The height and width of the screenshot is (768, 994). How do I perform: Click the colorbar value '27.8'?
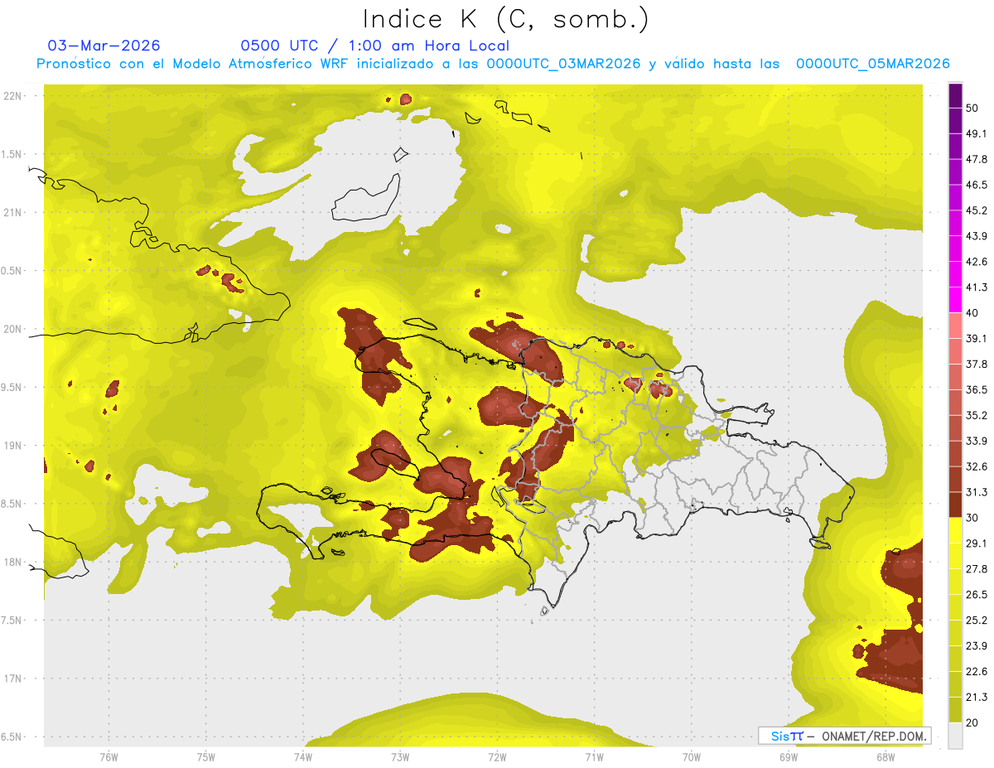(x=977, y=569)
